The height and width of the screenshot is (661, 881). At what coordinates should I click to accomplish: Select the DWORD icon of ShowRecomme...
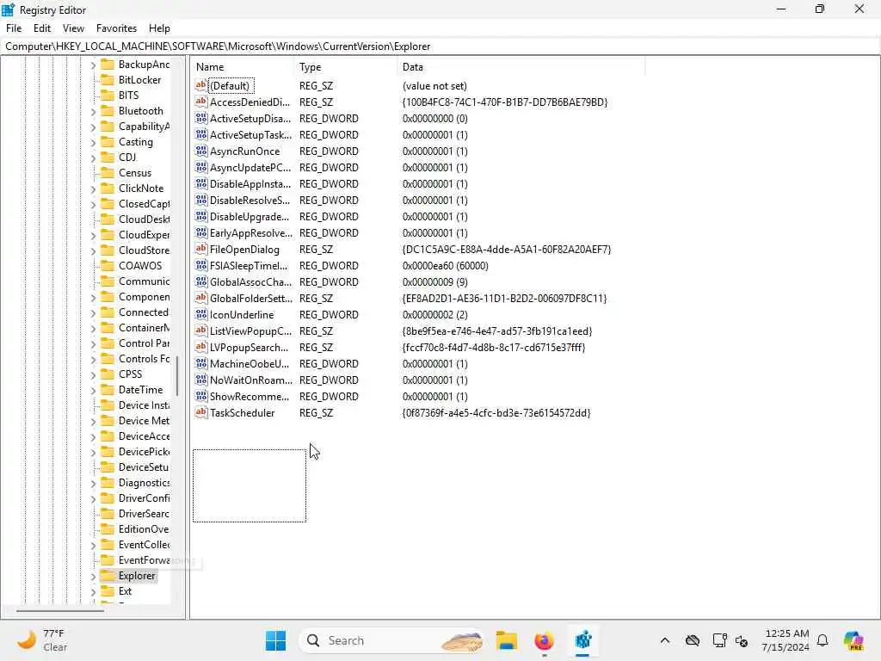pyautogui.click(x=201, y=396)
